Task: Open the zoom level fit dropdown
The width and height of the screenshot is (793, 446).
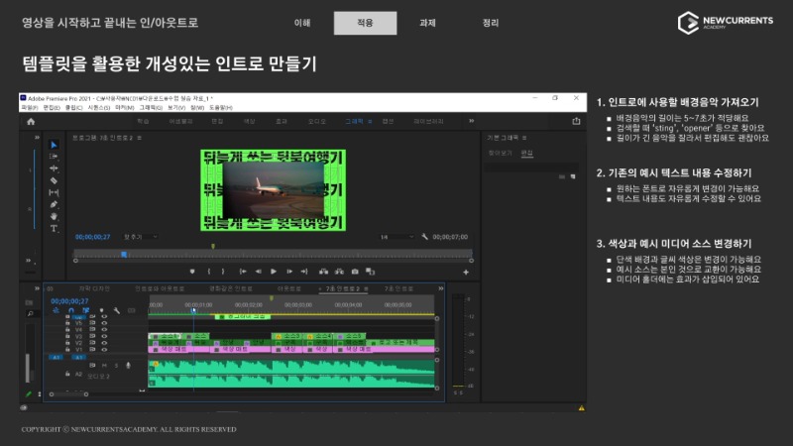Action: click(x=137, y=237)
